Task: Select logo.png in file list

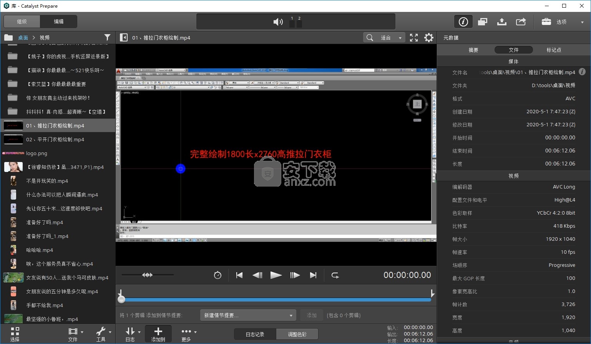Action: point(58,153)
